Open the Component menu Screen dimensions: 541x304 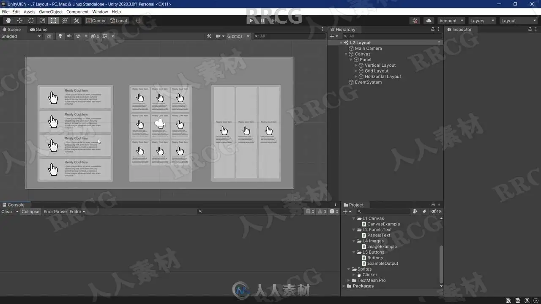[77, 12]
